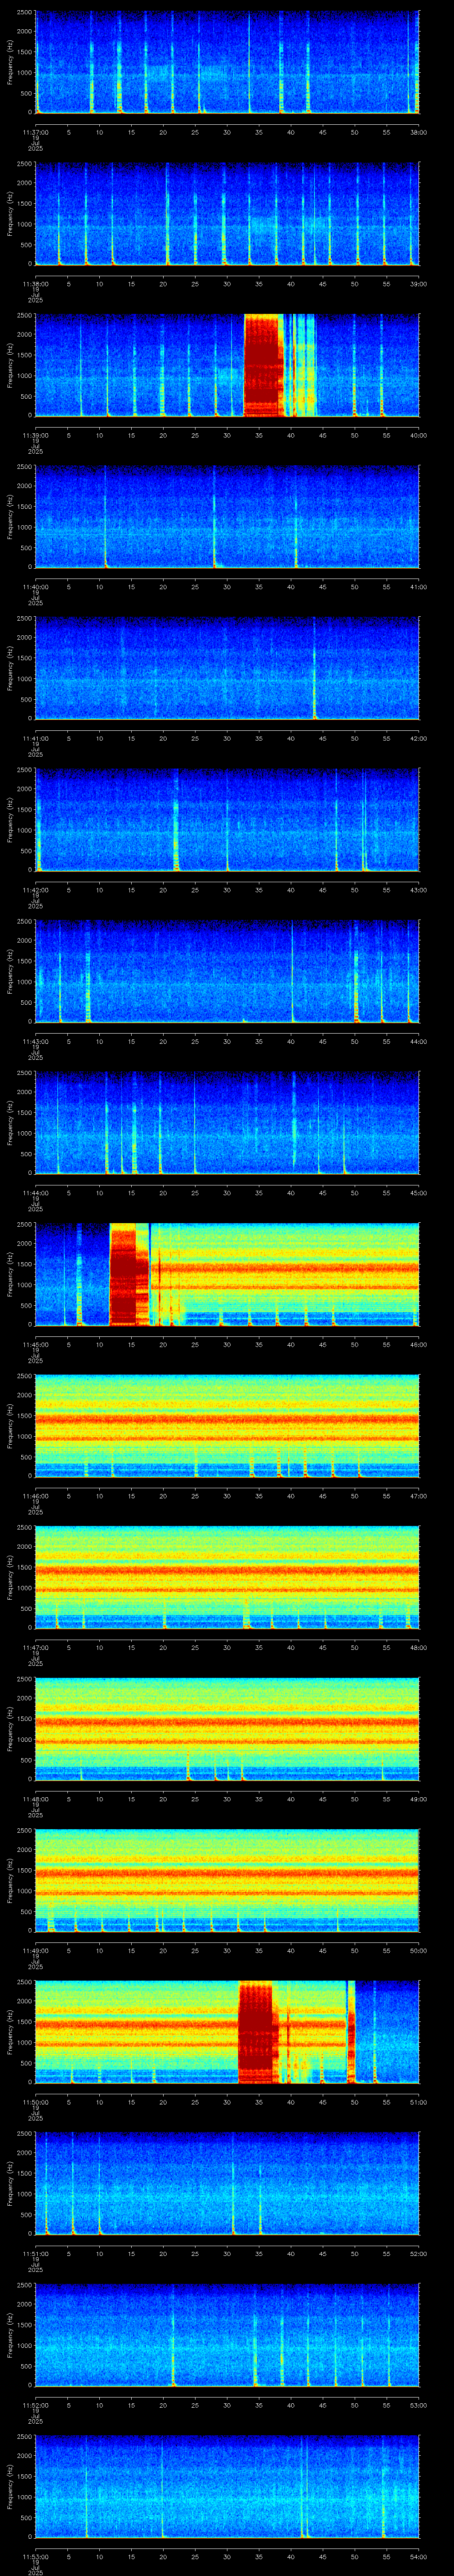Click the '11:50:00' start time label
The width and height of the screenshot is (454, 2576).
35,2101
